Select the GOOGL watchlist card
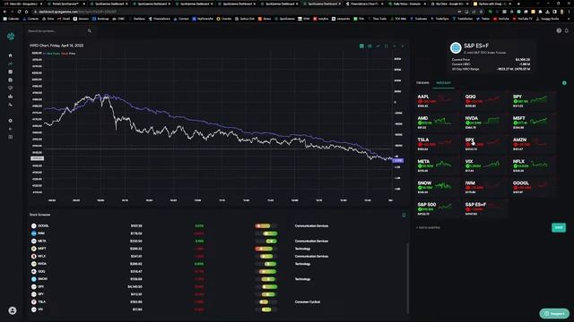574x322 pixels. coord(532,187)
